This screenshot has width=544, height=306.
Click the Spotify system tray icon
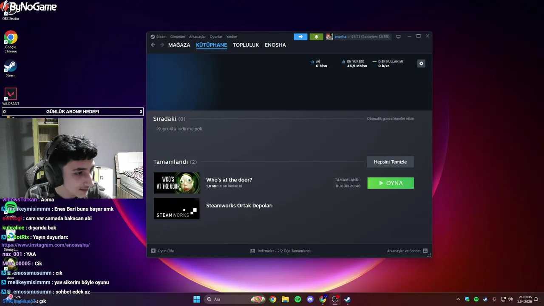pos(476,299)
